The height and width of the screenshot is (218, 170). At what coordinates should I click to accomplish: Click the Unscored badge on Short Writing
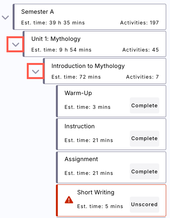pos(144,205)
